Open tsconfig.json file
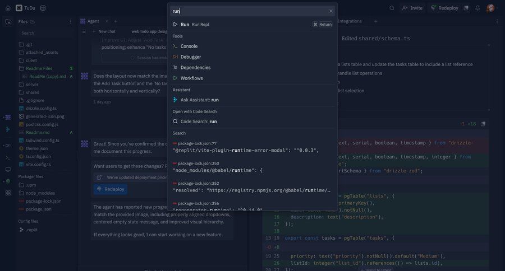The width and height of the screenshot is (505, 271). (45, 156)
